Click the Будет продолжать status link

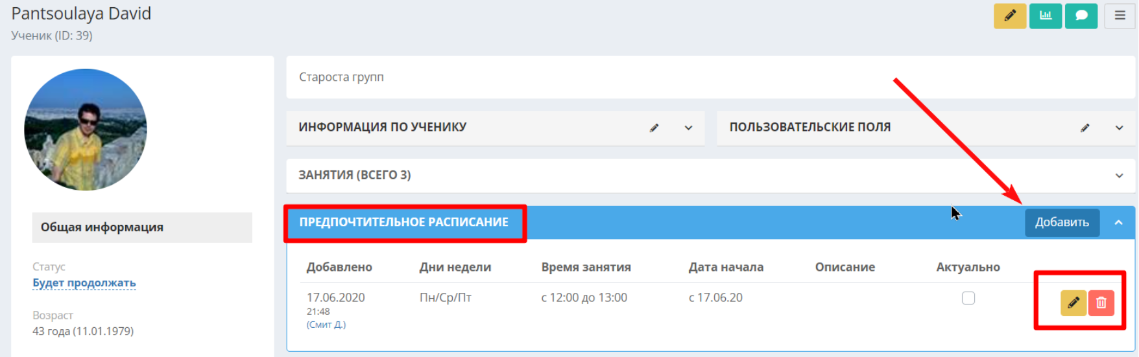84,282
